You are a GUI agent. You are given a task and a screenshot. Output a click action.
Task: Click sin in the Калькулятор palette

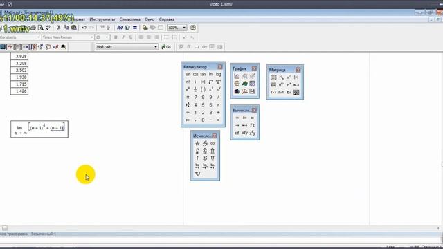point(188,74)
